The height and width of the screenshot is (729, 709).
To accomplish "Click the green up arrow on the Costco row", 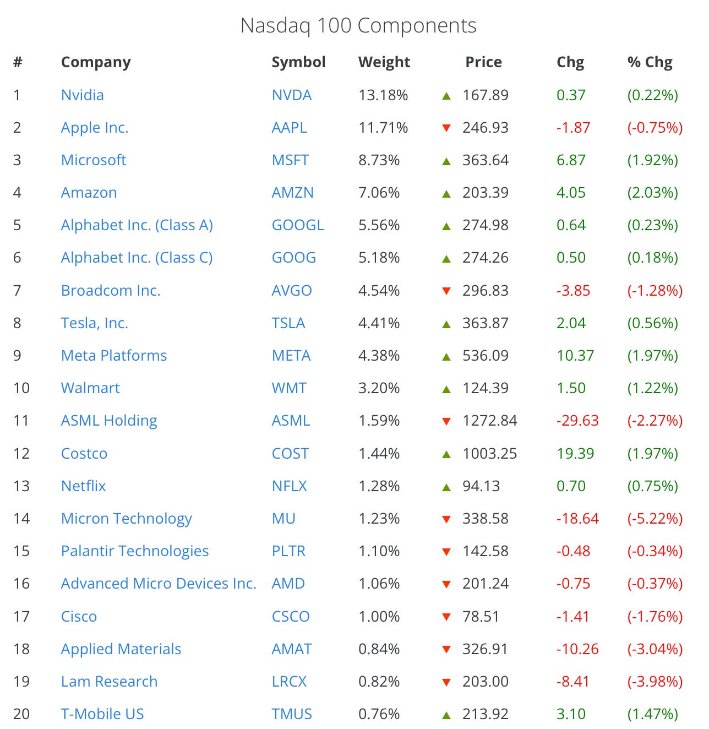I will 446,454.
